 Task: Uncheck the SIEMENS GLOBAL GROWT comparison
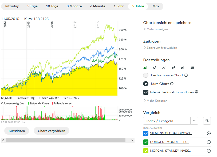(145, 133)
